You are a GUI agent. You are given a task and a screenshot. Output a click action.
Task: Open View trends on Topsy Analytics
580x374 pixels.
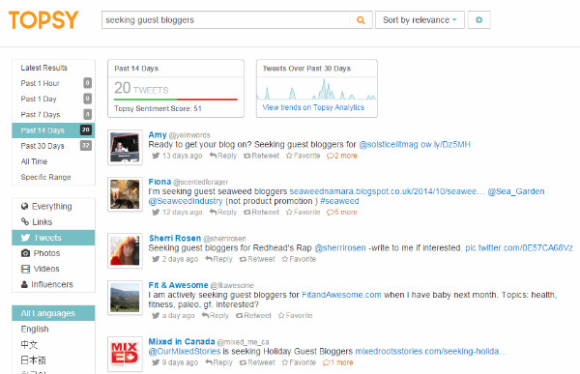[313, 107]
